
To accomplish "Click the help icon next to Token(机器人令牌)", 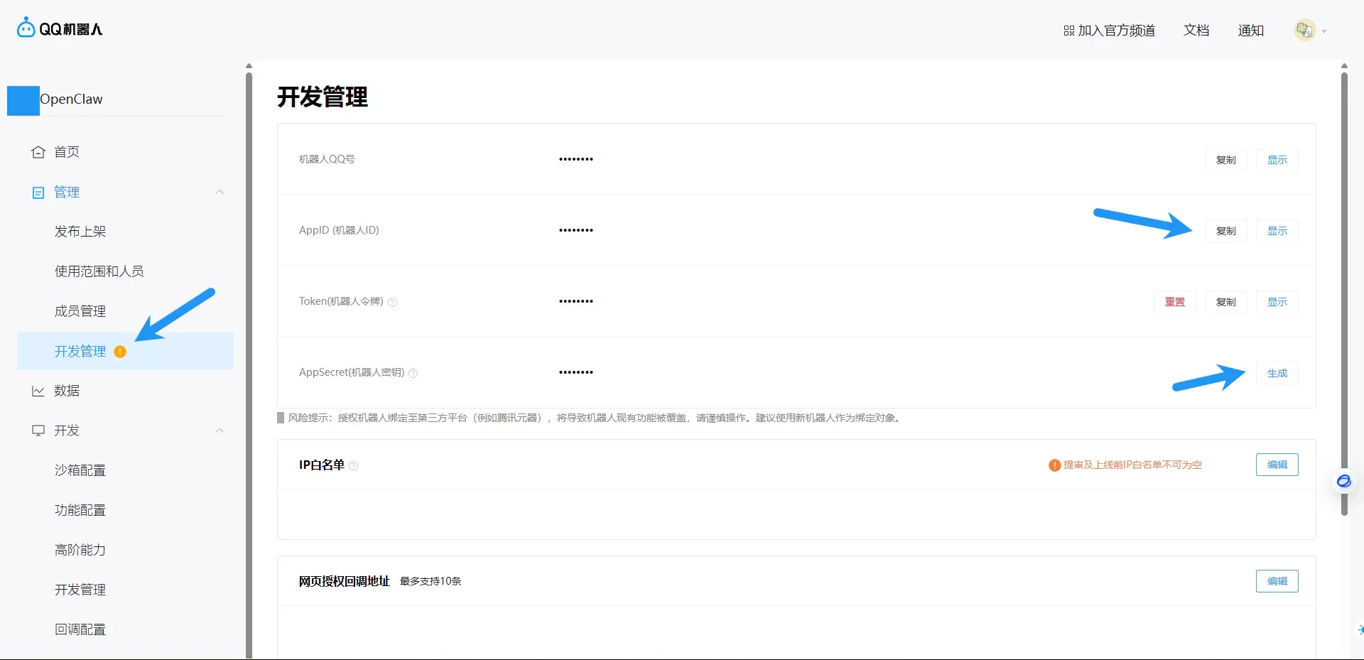I will click(x=392, y=302).
